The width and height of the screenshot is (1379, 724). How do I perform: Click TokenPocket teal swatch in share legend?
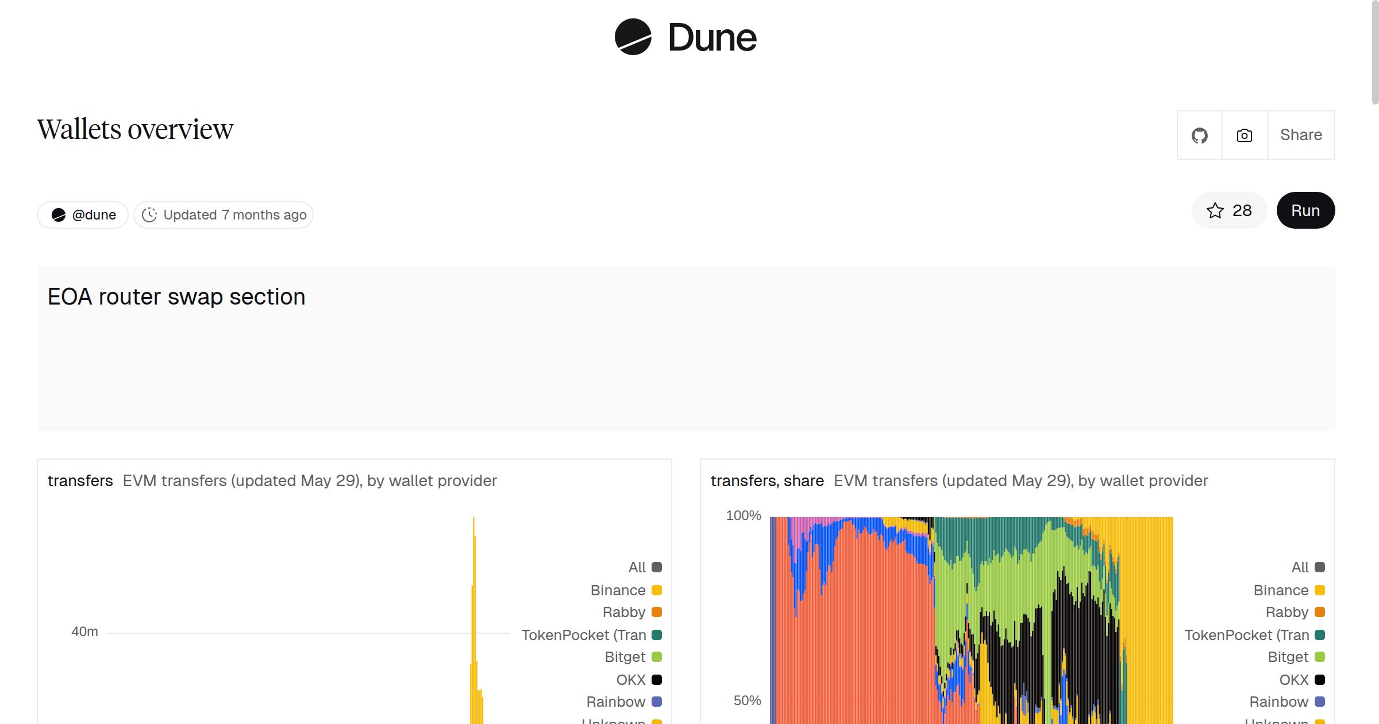click(x=1320, y=635)
